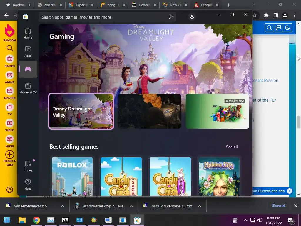Open Fandom user profile icon

10,190
